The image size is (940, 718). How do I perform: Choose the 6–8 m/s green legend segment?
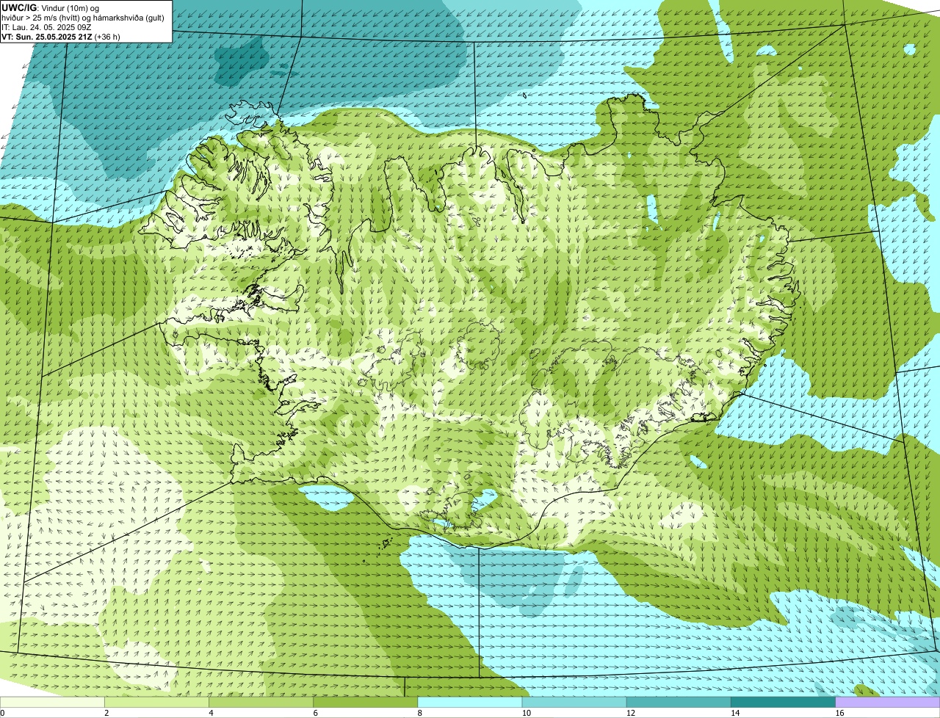[366, 702]
